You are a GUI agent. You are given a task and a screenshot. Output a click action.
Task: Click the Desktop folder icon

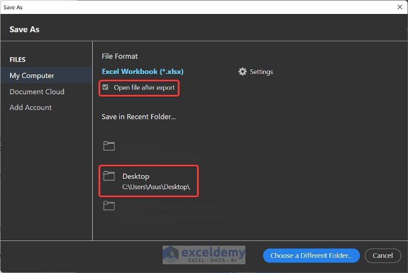tap(109, 176)
